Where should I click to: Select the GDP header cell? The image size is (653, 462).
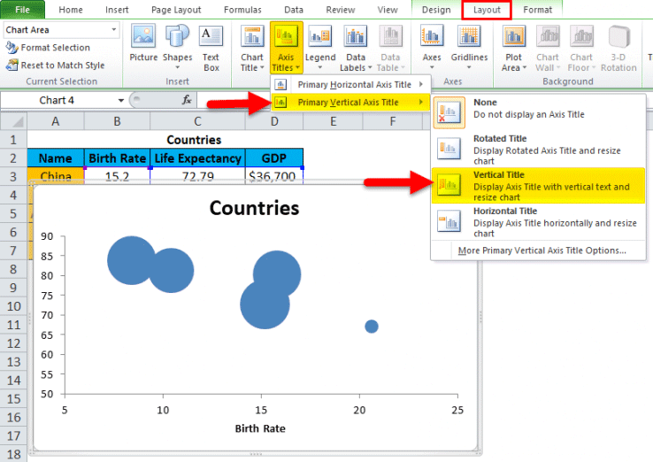pos(274,158)
